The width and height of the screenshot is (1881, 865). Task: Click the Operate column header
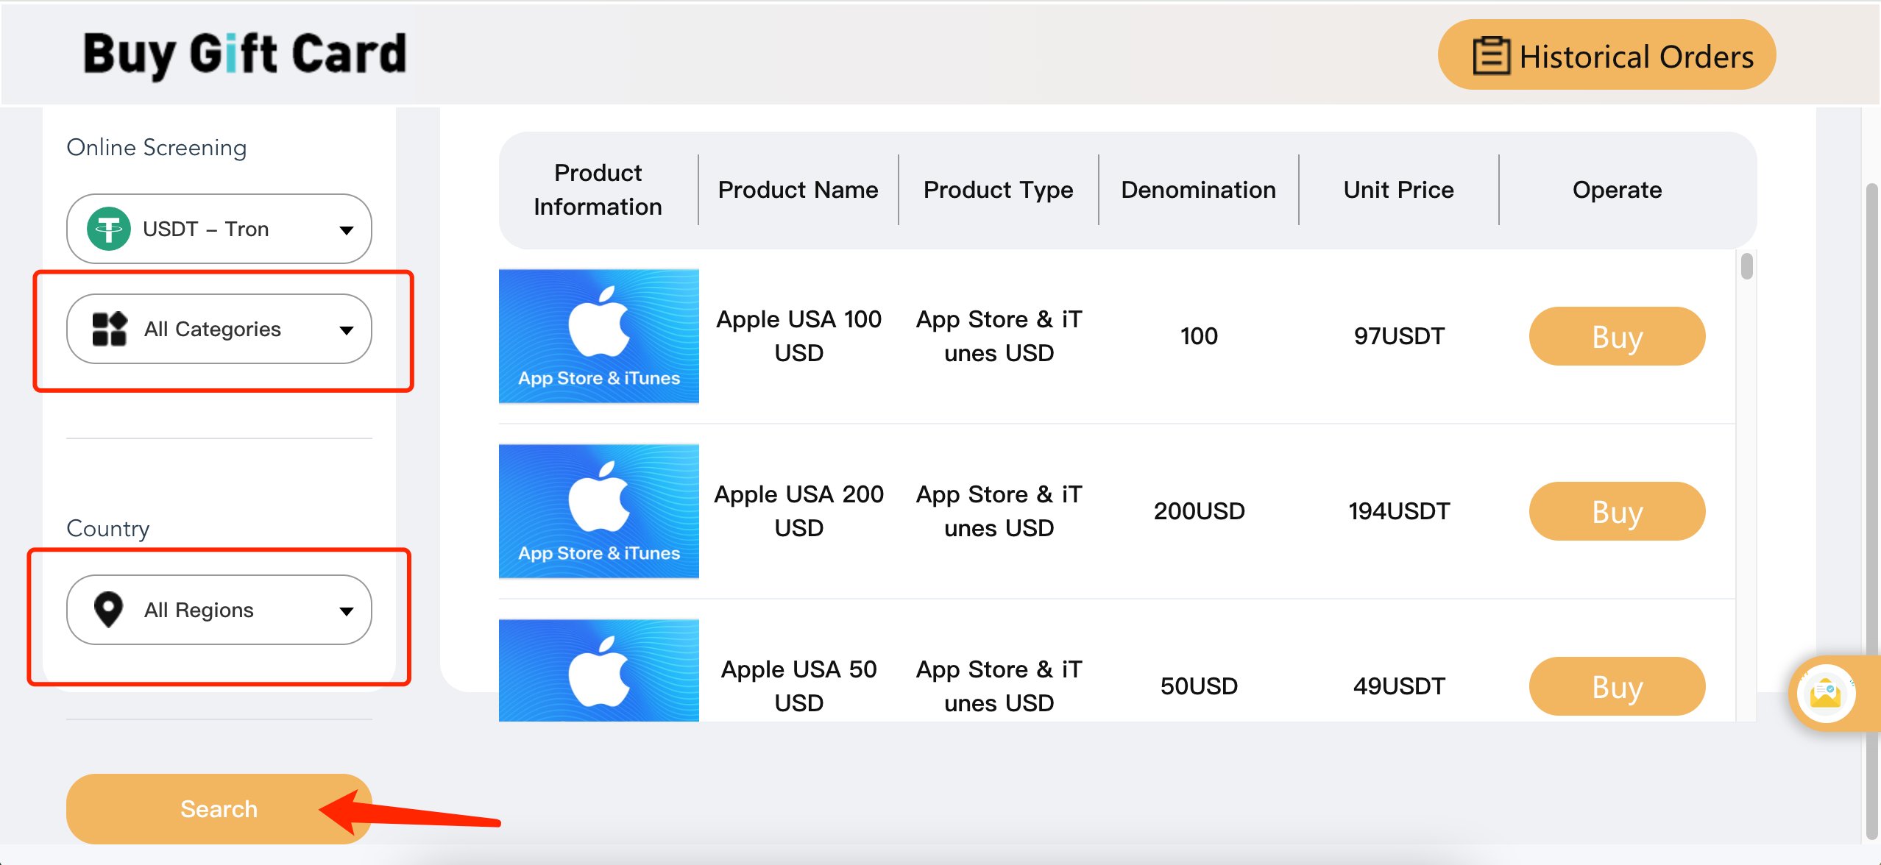(1617, 190)
